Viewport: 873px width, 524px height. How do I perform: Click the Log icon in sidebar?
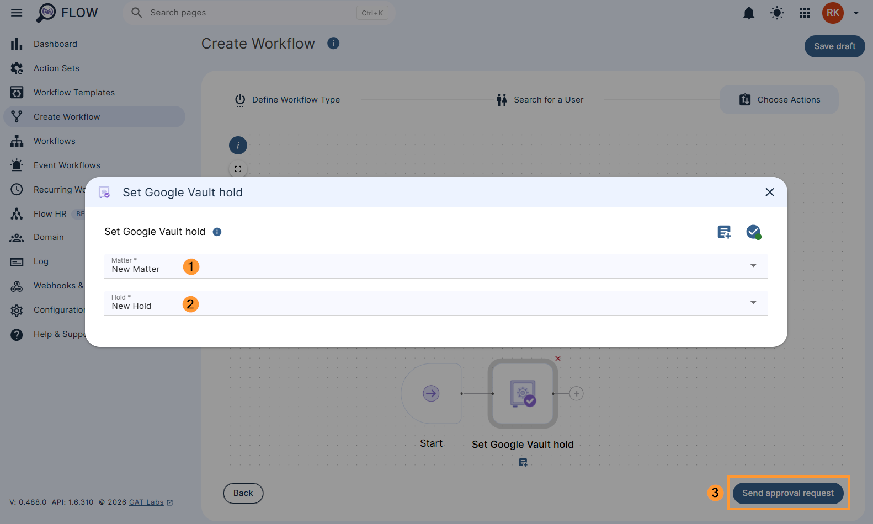pyautogui.click(x=17, y=262)
